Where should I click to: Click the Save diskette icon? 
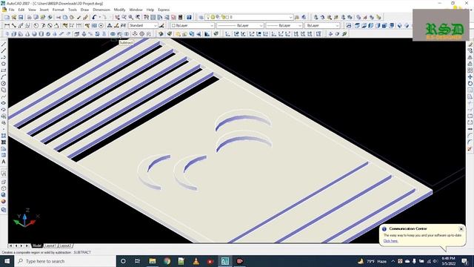[x=21, y=17]
